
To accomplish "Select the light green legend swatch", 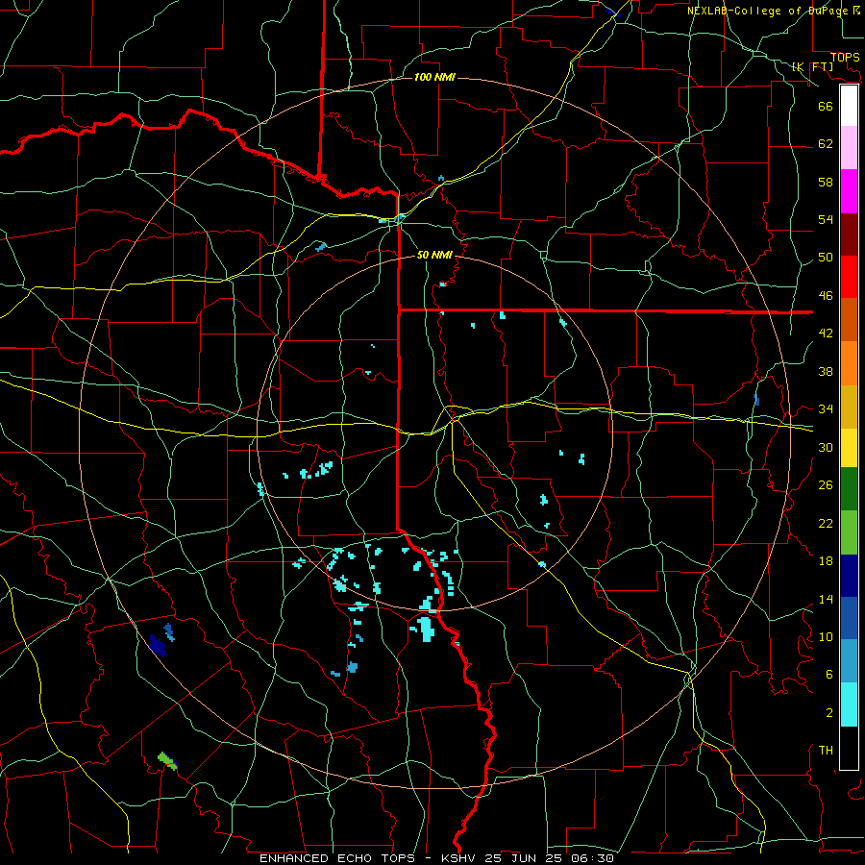I will click(849, 532).
